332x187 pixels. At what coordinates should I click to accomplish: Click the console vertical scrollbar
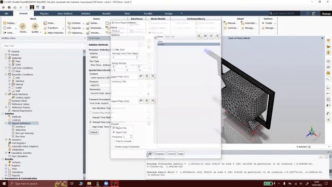click(330, 167)
